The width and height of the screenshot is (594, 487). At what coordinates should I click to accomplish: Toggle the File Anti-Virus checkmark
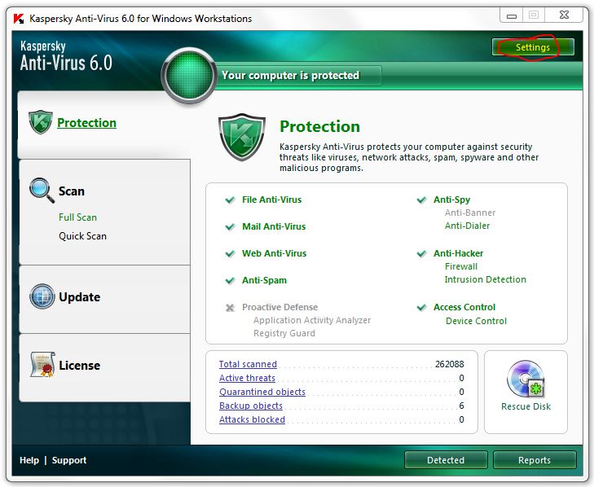coord(230,200)
